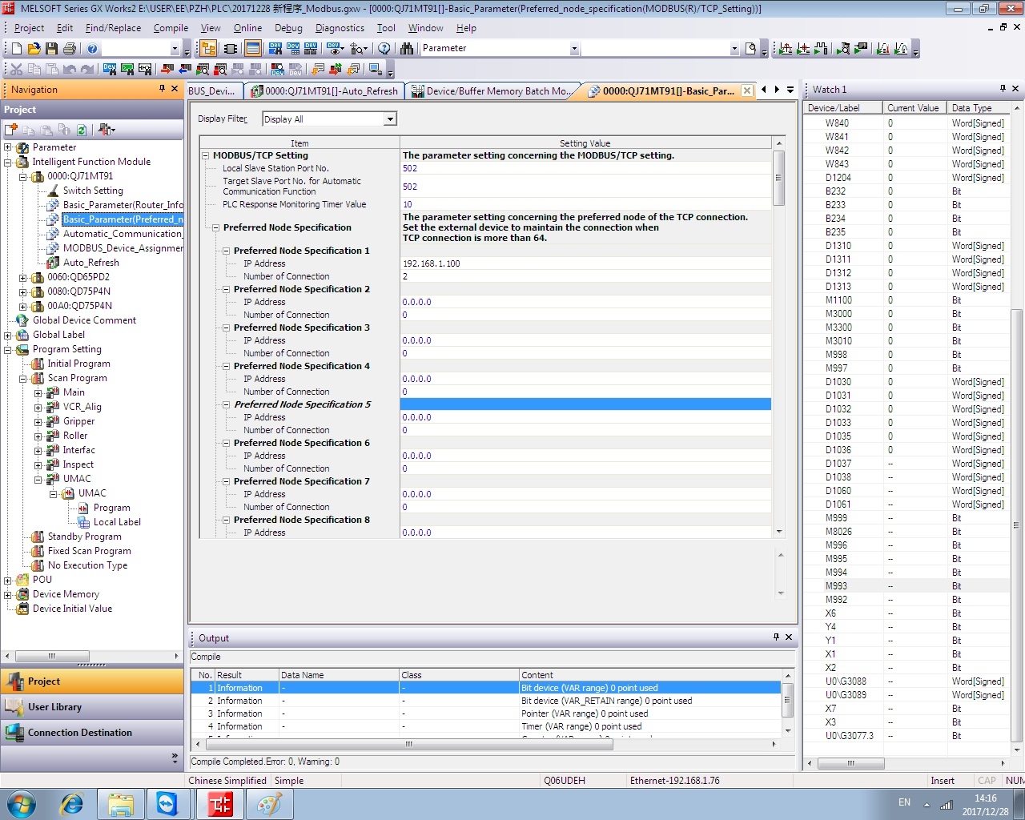Collapse the MODBUS/TCP Setting group
This screenshot has width=1025, height=820.
[206, 156]
